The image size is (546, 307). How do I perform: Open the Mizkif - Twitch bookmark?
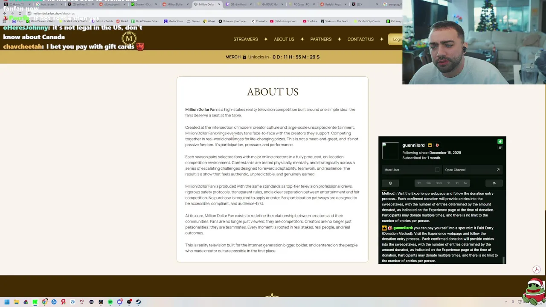(102, 21)
